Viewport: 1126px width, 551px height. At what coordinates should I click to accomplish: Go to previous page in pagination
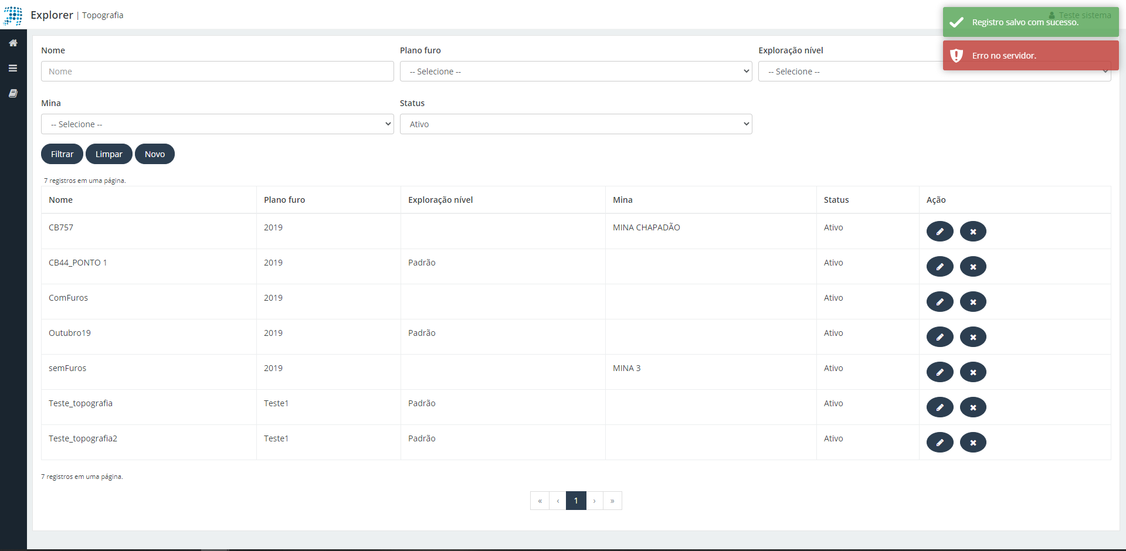click(558, 501)
